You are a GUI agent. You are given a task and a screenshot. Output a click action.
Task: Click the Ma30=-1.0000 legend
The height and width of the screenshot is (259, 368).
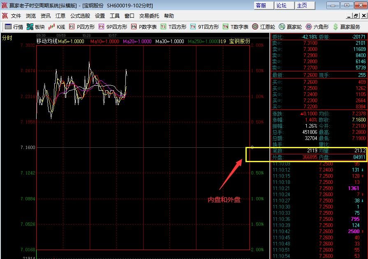170,41
